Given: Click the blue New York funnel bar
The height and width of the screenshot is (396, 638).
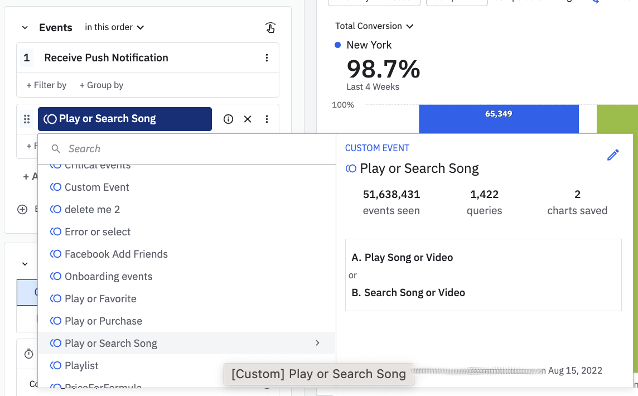Looking at the screenshot, I should point(499,119).
